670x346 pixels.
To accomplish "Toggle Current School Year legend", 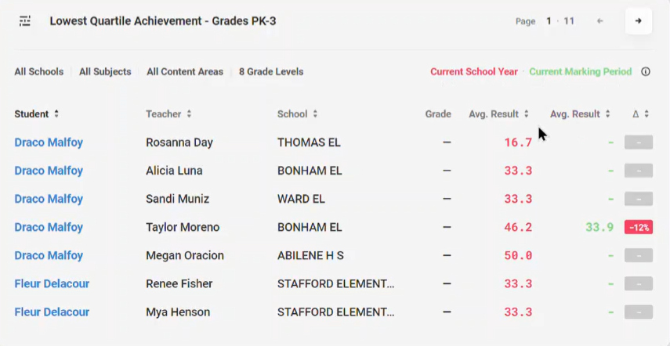I will click(x=474, y=72).
